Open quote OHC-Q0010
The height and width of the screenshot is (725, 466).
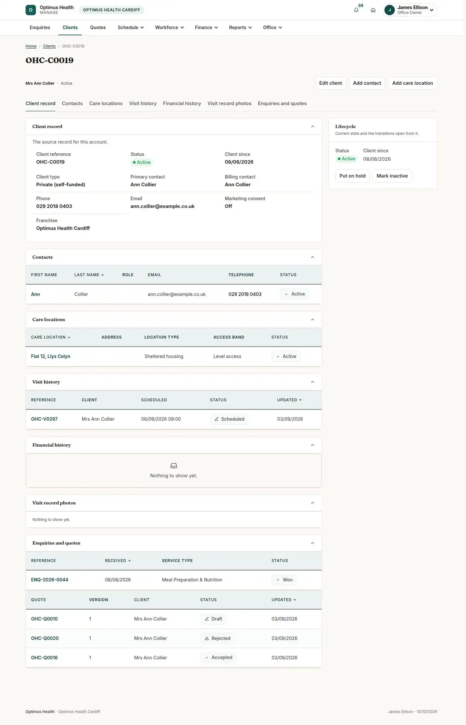(44, 619)
